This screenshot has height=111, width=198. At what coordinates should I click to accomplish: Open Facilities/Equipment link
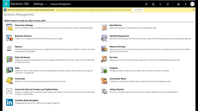[x=119, y=36]
